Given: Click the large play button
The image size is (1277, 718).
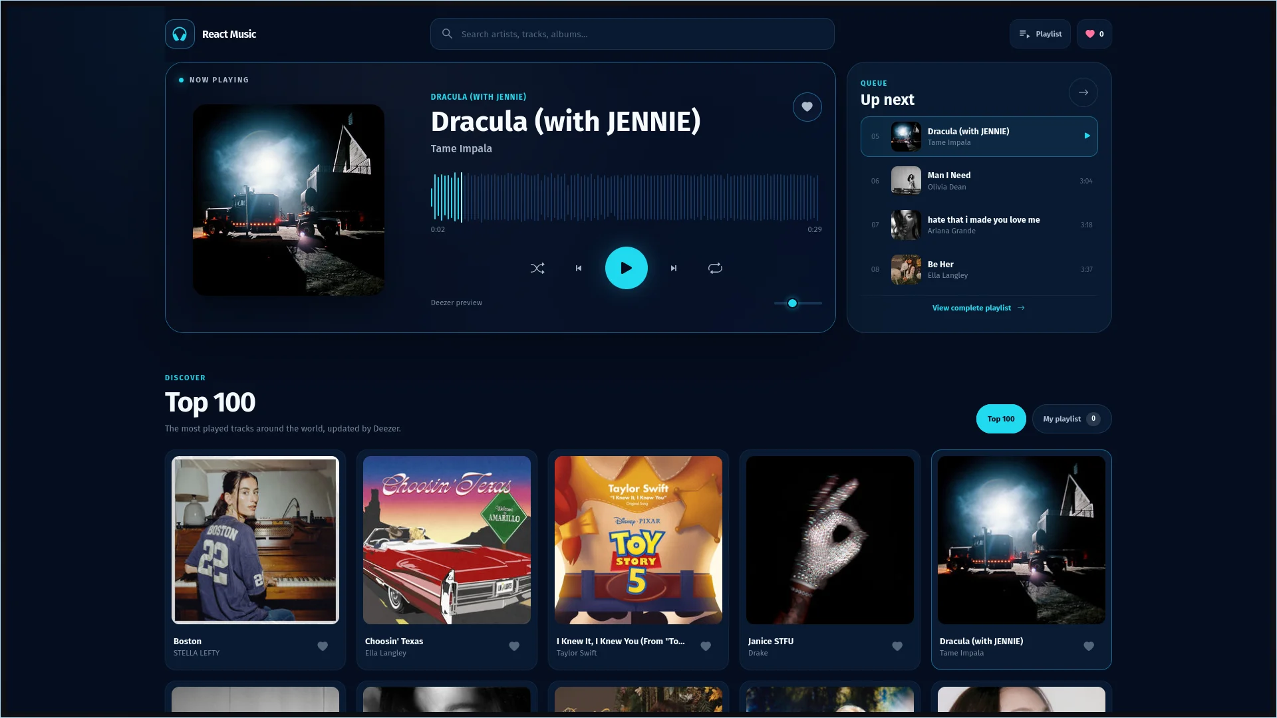Looking at the screenshot, I should point(626,268).
